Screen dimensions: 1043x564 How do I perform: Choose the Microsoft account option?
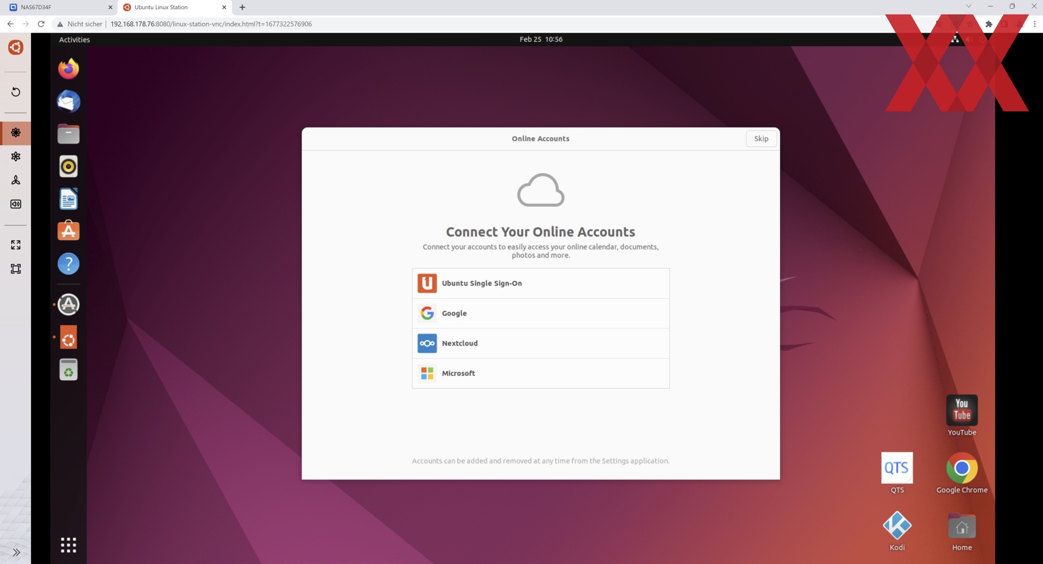pyautogui.click(x=541, y=373)
